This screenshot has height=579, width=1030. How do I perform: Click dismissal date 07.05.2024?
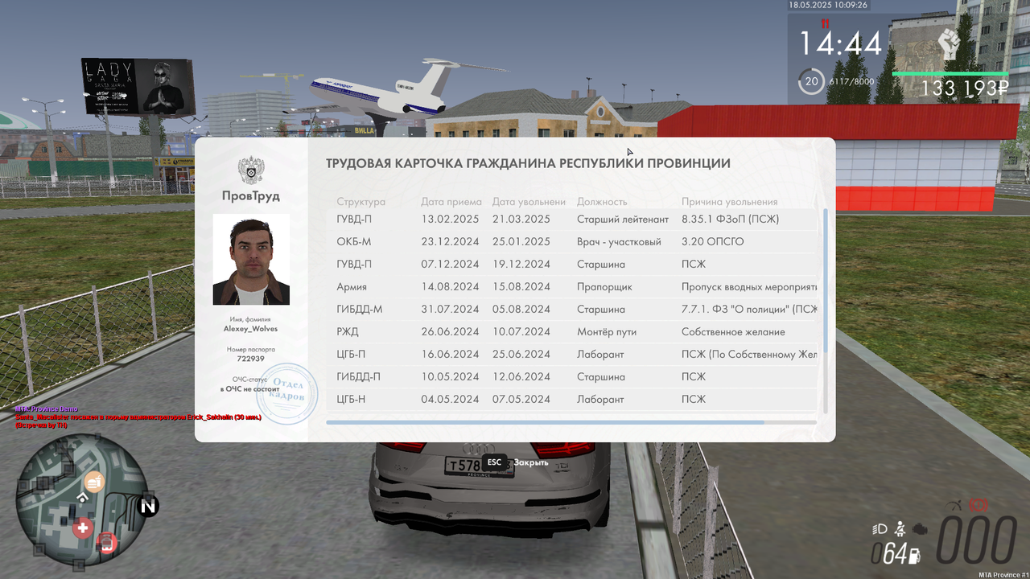click(x=521, y=400)
